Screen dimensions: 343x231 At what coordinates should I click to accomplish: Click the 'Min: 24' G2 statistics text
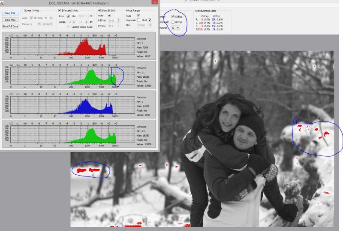[141, 131]
